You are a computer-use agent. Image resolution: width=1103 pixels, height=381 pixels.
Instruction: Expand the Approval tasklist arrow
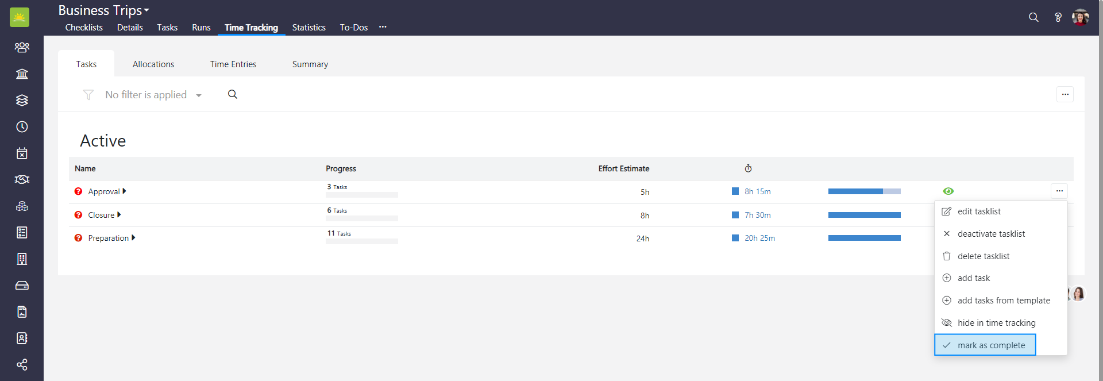pyautogui.click(x=125, y=191)
